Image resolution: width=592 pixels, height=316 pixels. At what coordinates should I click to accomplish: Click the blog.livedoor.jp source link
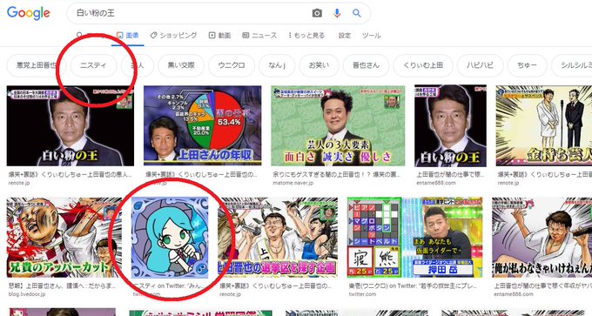pyautogui.click(x=27, y=294)
